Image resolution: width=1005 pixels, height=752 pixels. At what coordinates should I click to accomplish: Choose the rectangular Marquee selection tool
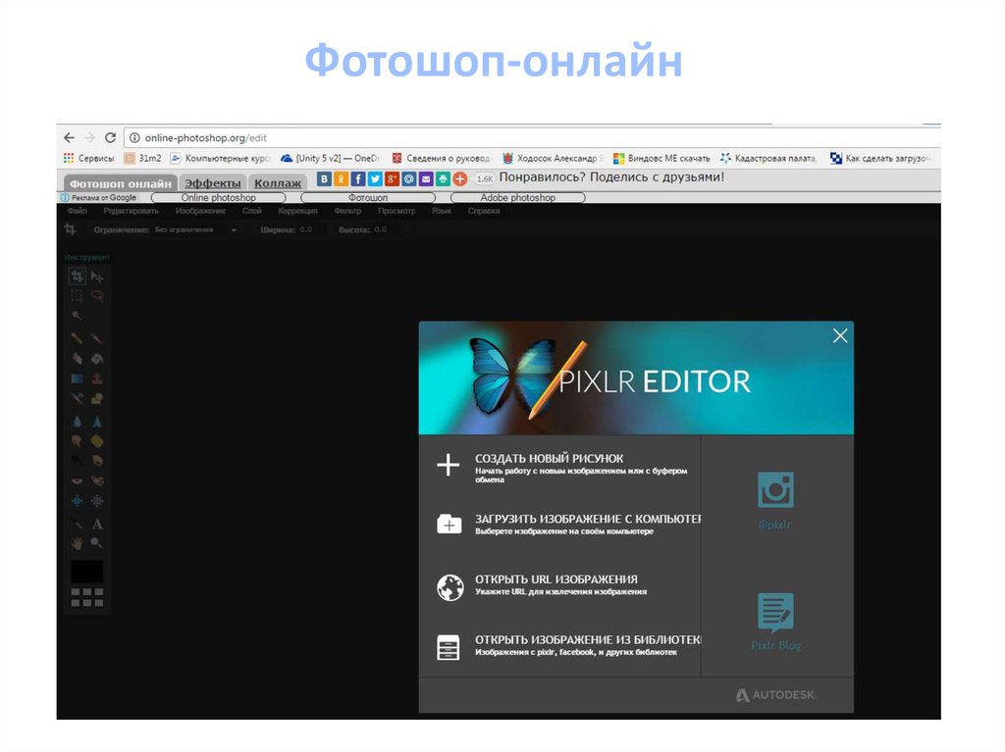click(x=77, y=295)
